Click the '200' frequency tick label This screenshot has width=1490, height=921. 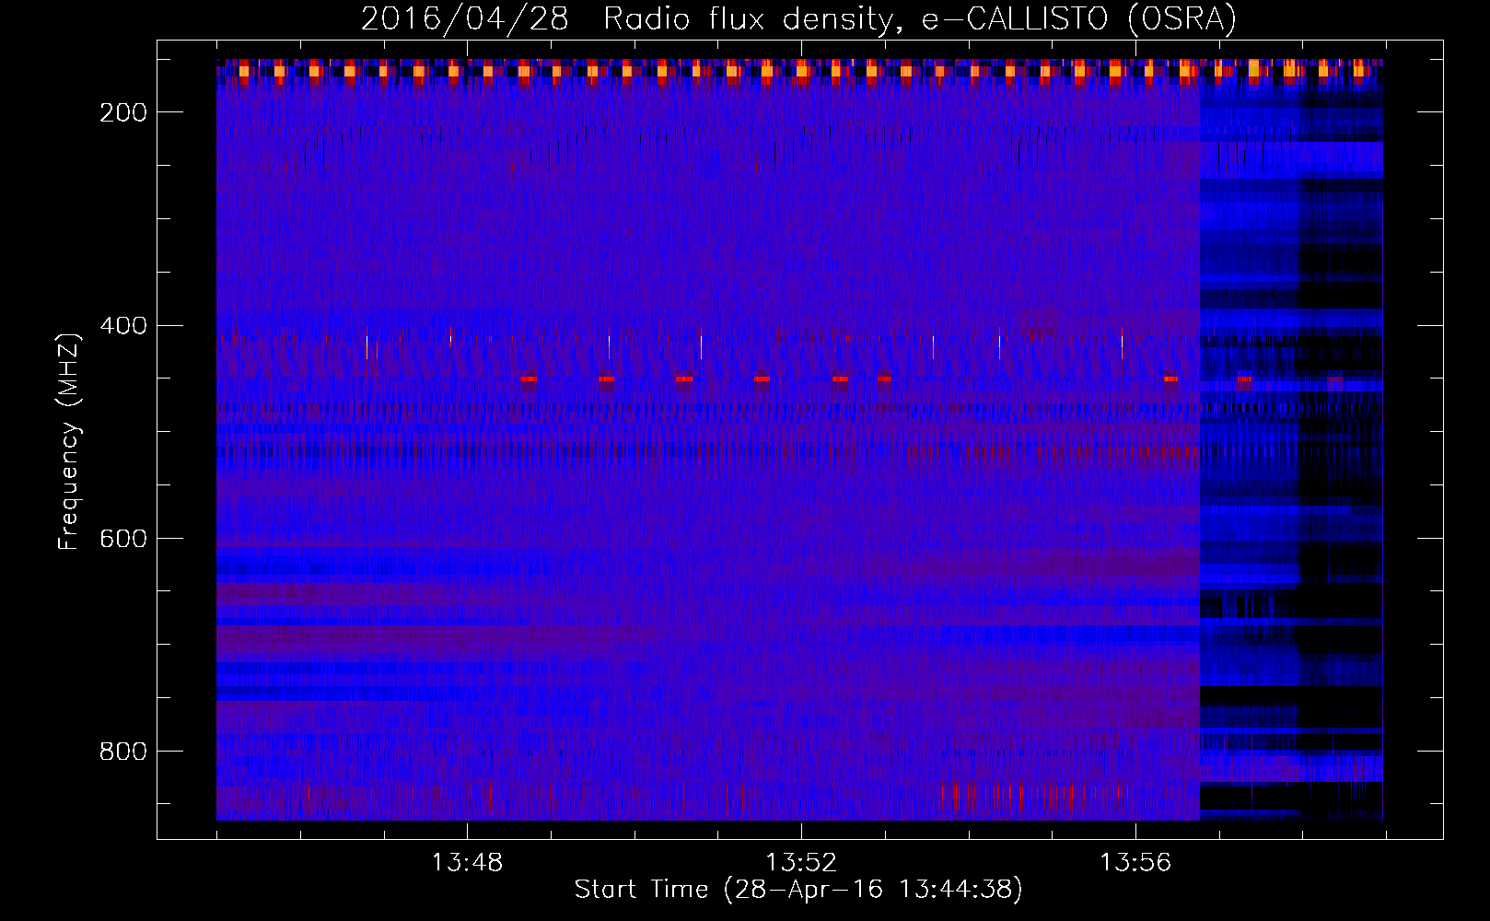click(x=123, y=112)
